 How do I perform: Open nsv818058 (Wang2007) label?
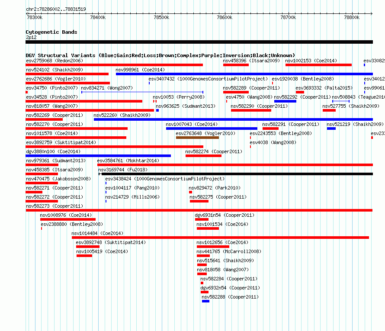pyautogui.click(x=223, y=270)
